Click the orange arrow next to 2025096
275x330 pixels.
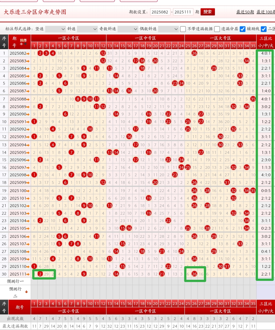click(x=28, y=160)
